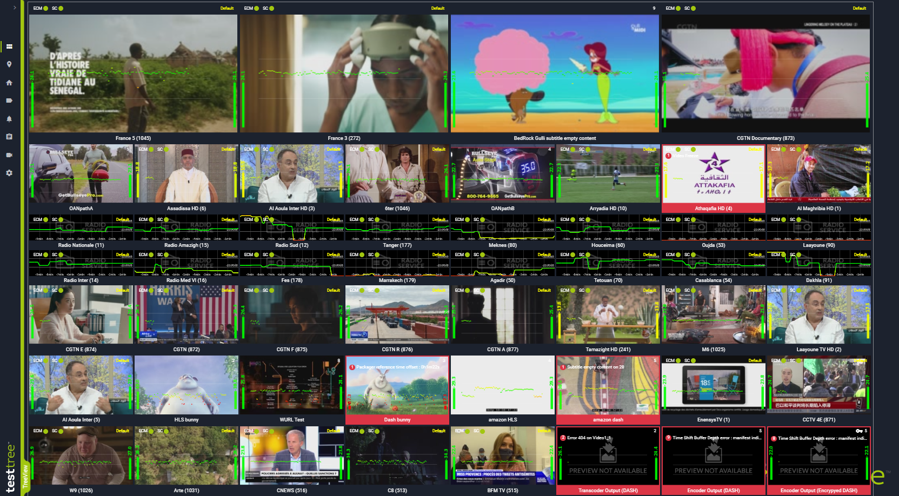
Task: Open the Tetouan (70) audio graph tile
Action: (608, 264)
